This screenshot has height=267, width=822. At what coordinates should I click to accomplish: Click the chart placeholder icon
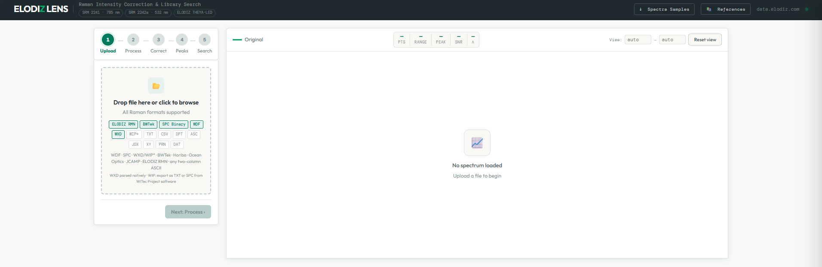tap(477, 143)
